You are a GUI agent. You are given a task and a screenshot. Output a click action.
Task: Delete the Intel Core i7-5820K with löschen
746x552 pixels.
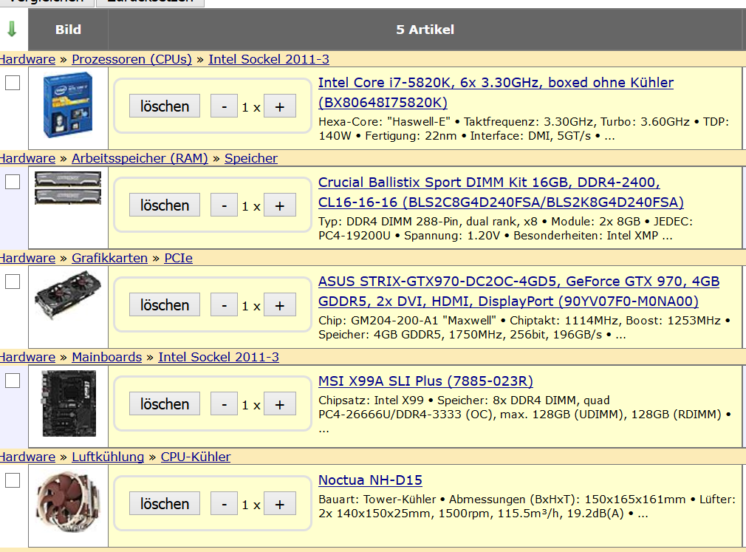[165, 106]
